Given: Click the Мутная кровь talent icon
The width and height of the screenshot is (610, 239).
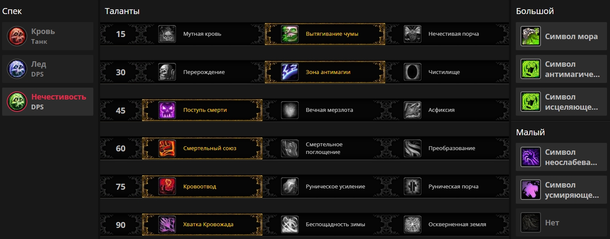Looking at the screenshot, I should tap(167, 34).
